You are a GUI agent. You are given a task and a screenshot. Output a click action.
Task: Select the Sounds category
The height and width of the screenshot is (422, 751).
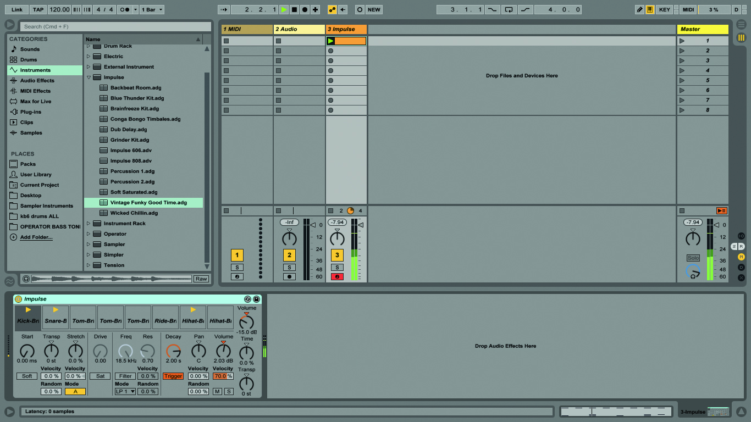tap(45, 49)
